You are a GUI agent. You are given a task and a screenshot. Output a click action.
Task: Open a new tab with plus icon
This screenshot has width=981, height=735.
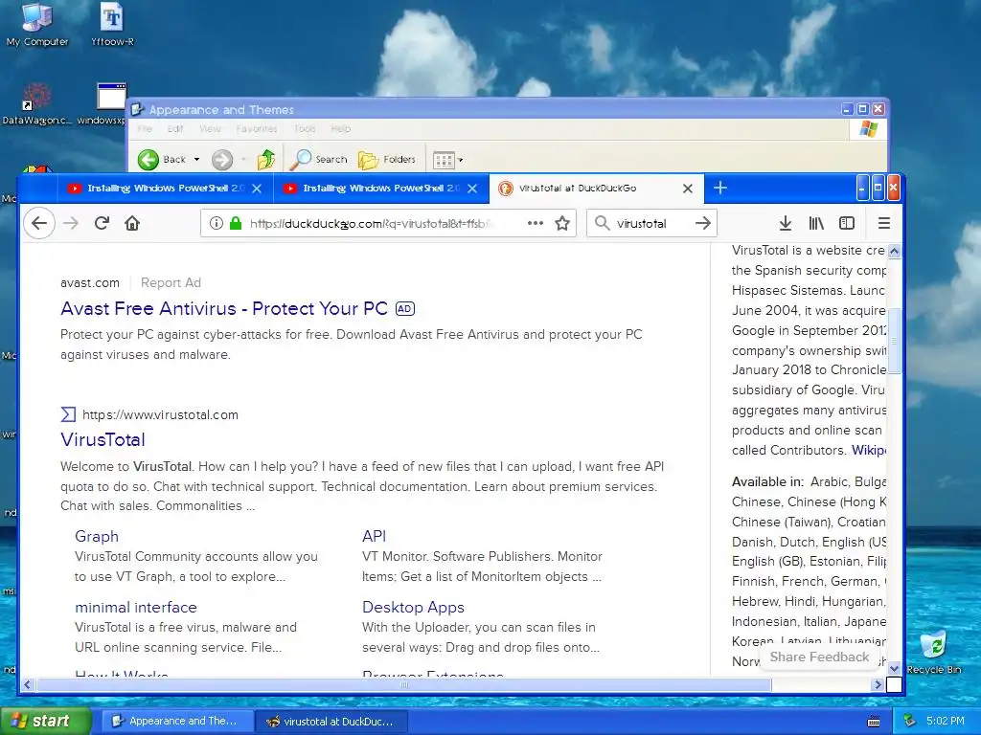(x=720, y=188)
